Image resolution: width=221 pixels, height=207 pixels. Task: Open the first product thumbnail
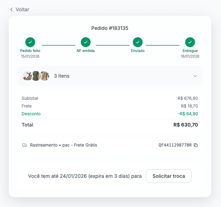coord(27,76)
